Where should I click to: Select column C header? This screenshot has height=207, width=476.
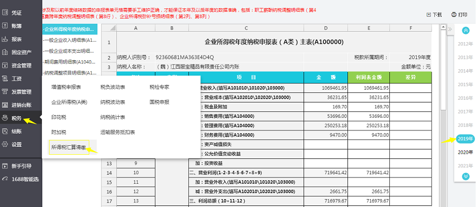246,28
